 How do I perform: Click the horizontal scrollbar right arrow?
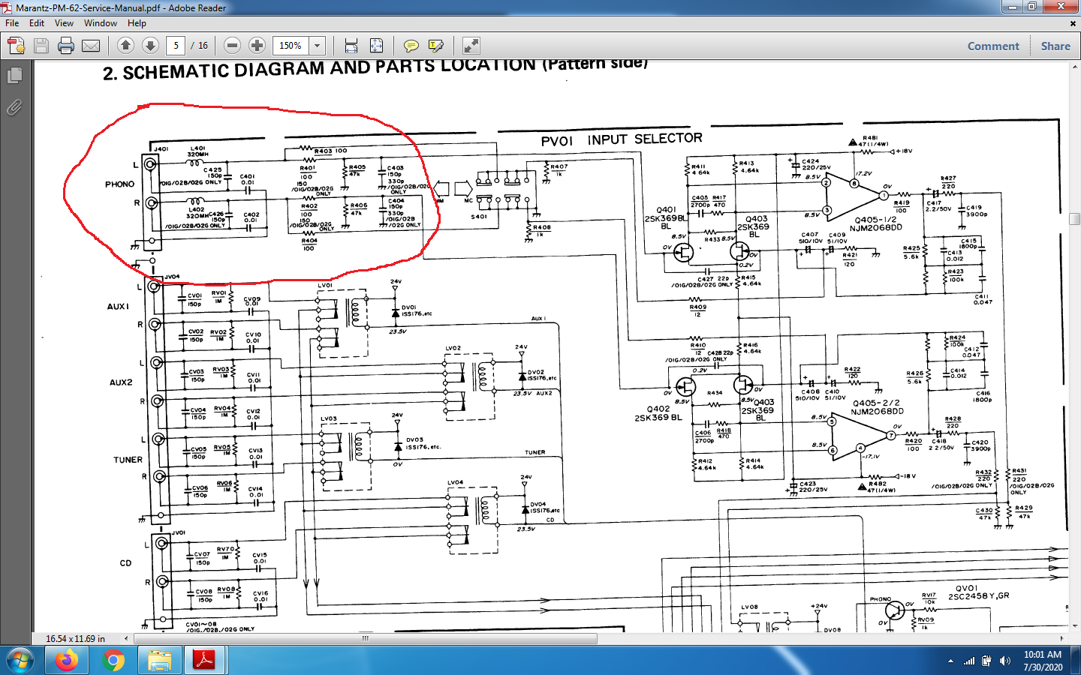1061,638
